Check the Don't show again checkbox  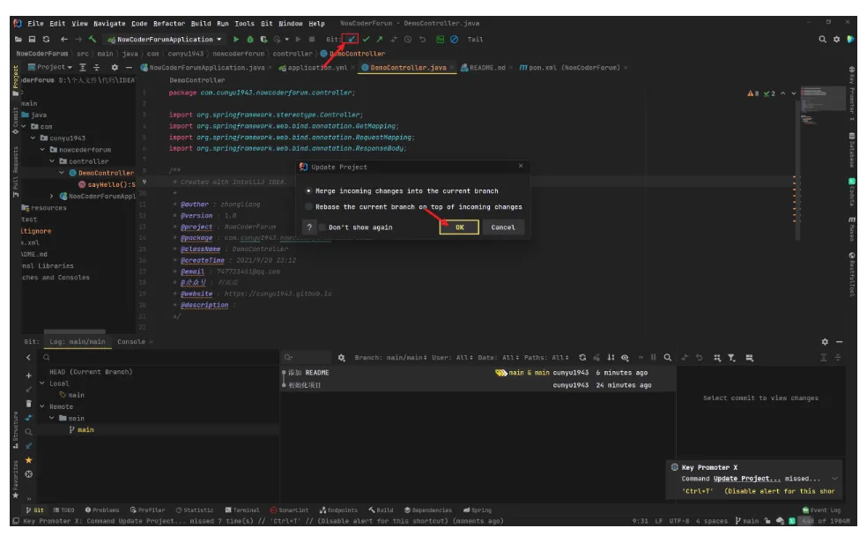322,227
